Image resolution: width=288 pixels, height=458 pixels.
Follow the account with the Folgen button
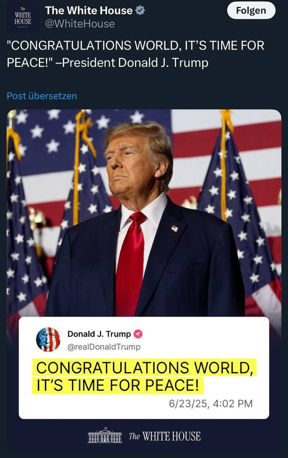(251, 11)
